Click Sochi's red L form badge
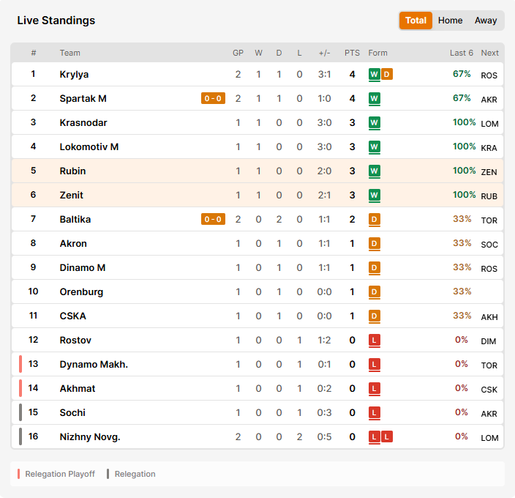This screenshot has width=515, height=498. point(374,412)
